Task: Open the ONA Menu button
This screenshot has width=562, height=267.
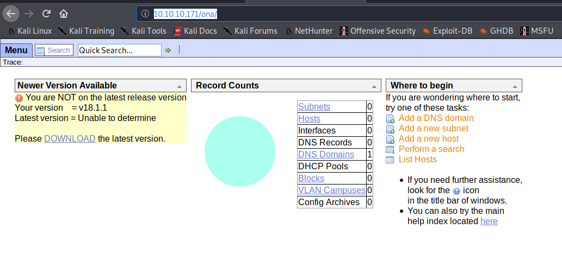Action: 16,50
